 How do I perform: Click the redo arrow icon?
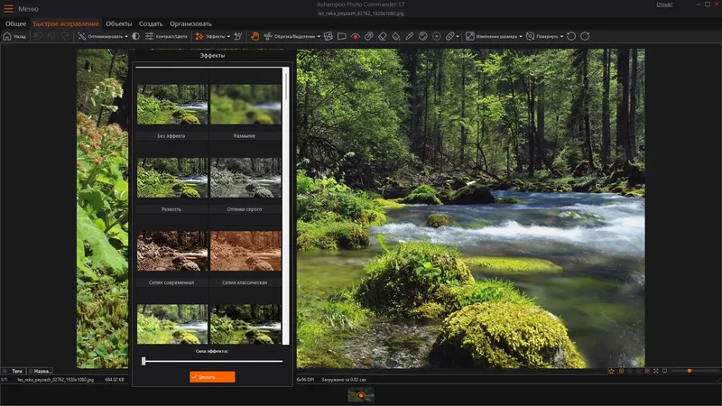pos(65,36)
